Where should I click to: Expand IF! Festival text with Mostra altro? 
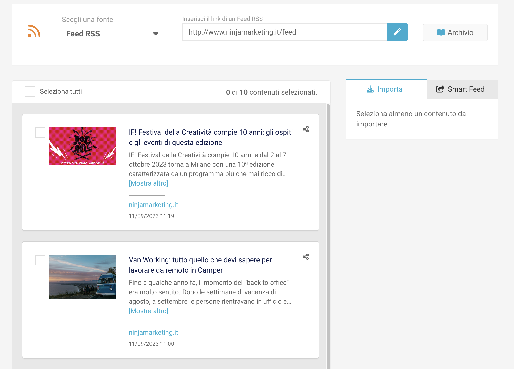pos(148,183)
